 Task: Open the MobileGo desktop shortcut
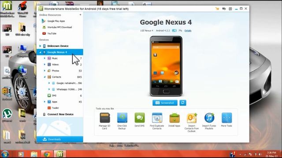coord(7,9)
